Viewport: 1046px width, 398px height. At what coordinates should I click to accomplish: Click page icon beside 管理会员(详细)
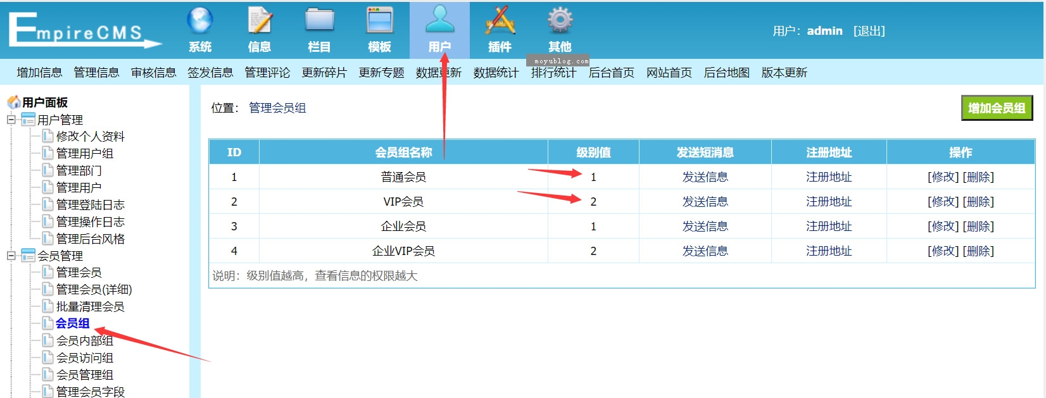[x=47, y=289]
